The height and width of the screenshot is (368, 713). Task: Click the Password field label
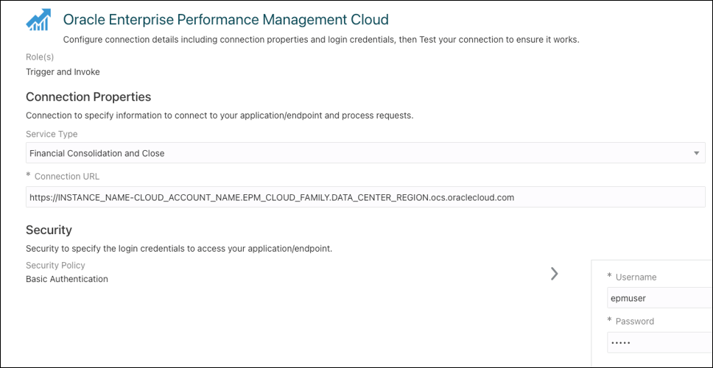pyautogui.click(x=635, y=321)
